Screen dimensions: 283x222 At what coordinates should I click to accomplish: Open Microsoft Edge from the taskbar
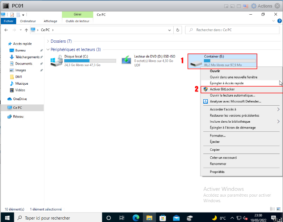(136, 218)
